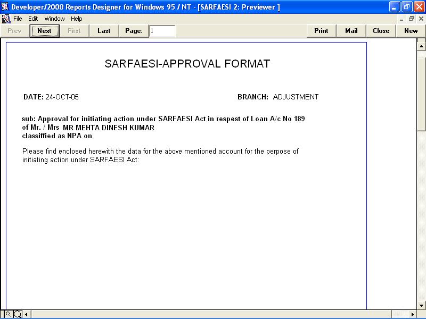Viewport: 426px width, 319px height.
Task: Click the New button in toolbar
Action: (411, 31)
